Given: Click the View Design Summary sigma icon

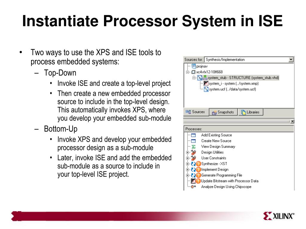Looking at the screenshot, I should coord(193,147).
